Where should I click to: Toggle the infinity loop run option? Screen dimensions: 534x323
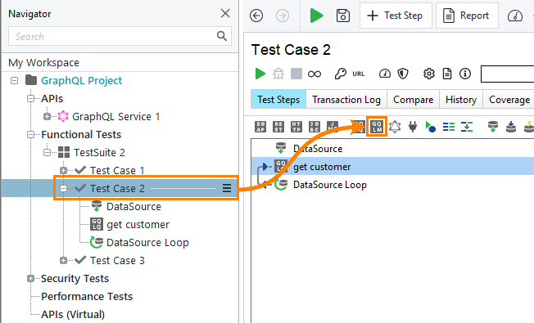tap(314, 74)
